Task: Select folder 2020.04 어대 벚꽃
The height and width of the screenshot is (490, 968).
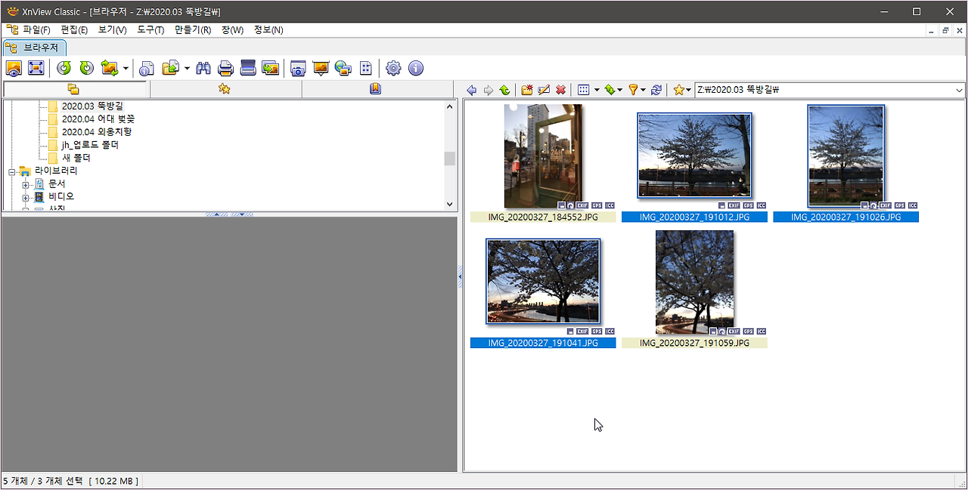Action: pyautogui.click(x=98, y=119)
